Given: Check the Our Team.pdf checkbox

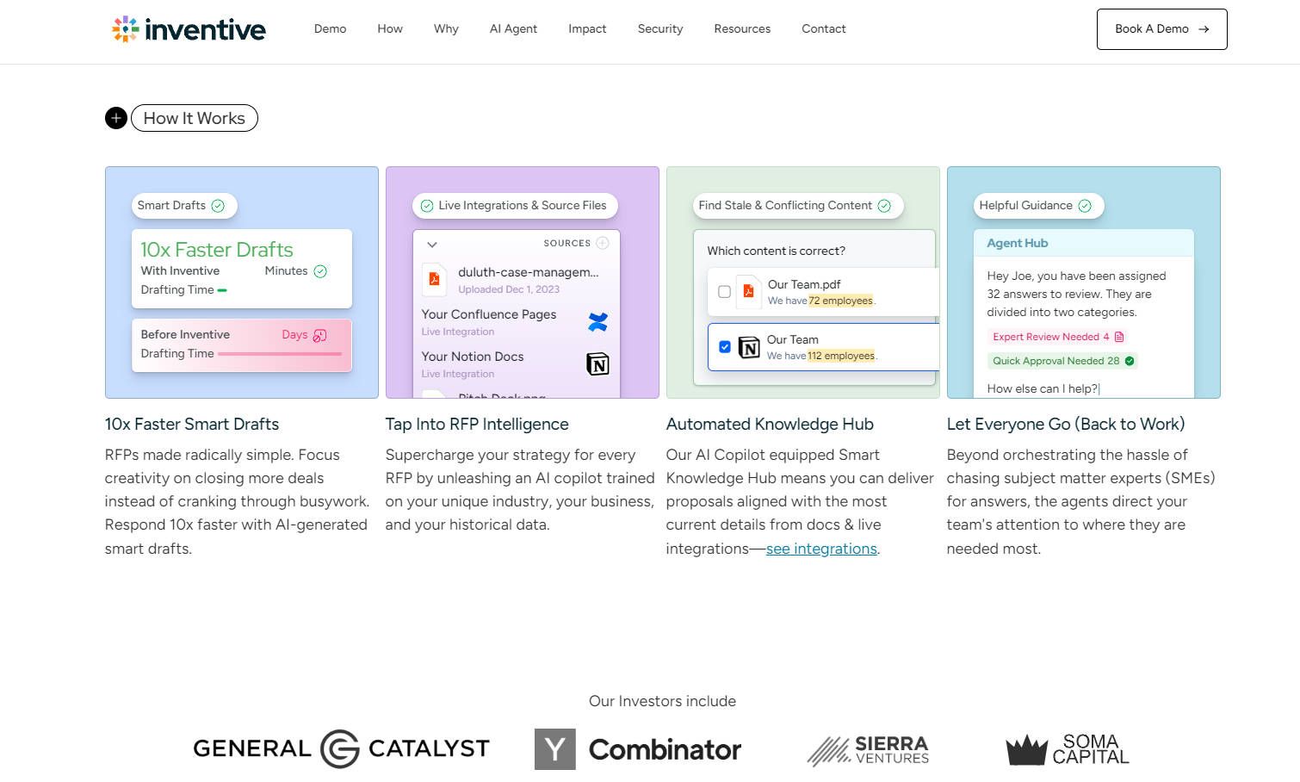Looking at the screenshot, I should [724, 292].
